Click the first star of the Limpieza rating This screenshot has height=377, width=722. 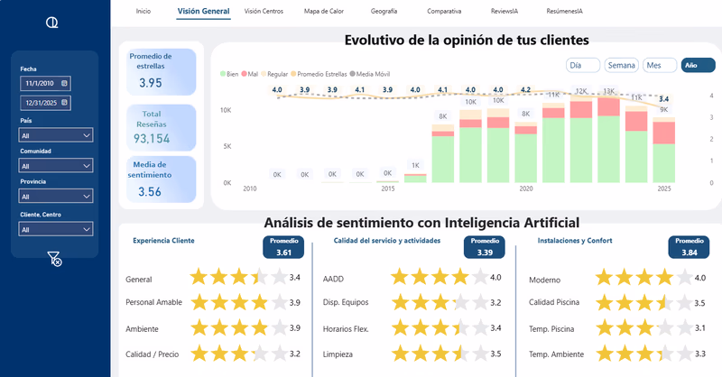pyautogui.click(x=401, y=354)
